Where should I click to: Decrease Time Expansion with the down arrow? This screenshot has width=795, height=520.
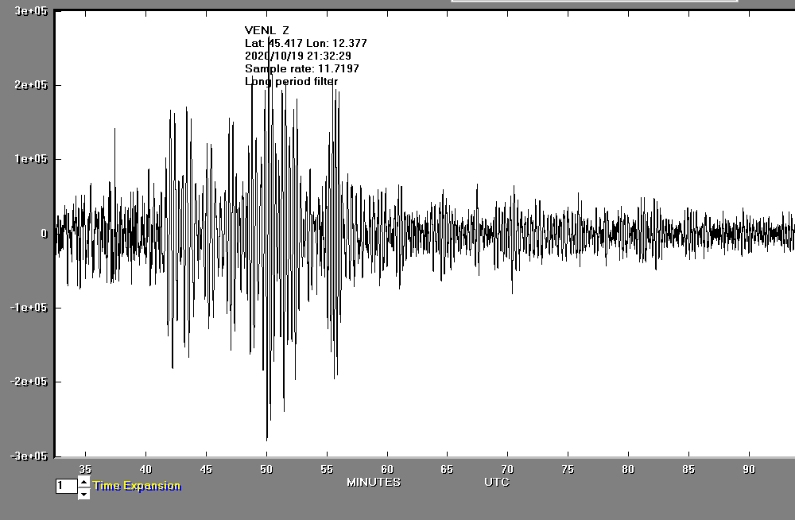coord(83,494)
